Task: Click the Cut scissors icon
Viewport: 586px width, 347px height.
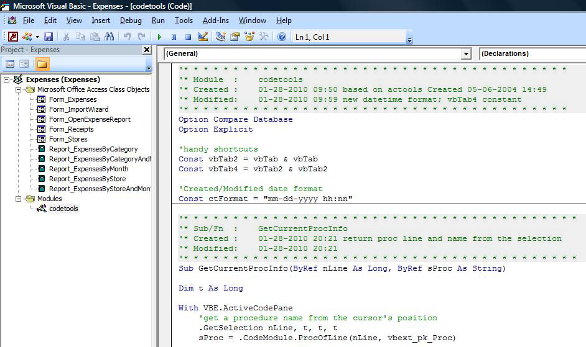Action: click(66, 37)
